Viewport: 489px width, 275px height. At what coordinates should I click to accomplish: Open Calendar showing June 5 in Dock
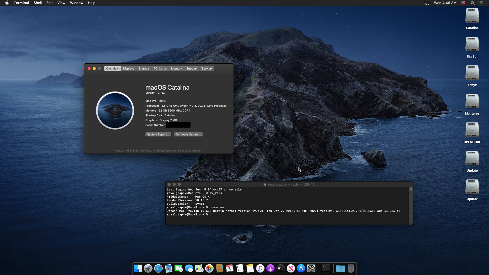click(x=229, y=268)
